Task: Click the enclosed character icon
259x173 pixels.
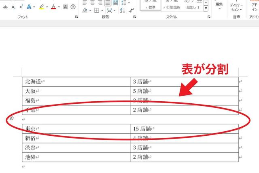Action: point(73,7)
